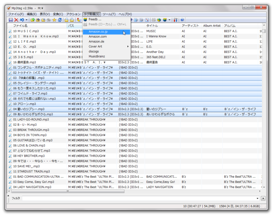The width and height of the screenshot is (273, 215).
Task: Expand the Cover Art submenu arrow
Action: pos(128,47)
